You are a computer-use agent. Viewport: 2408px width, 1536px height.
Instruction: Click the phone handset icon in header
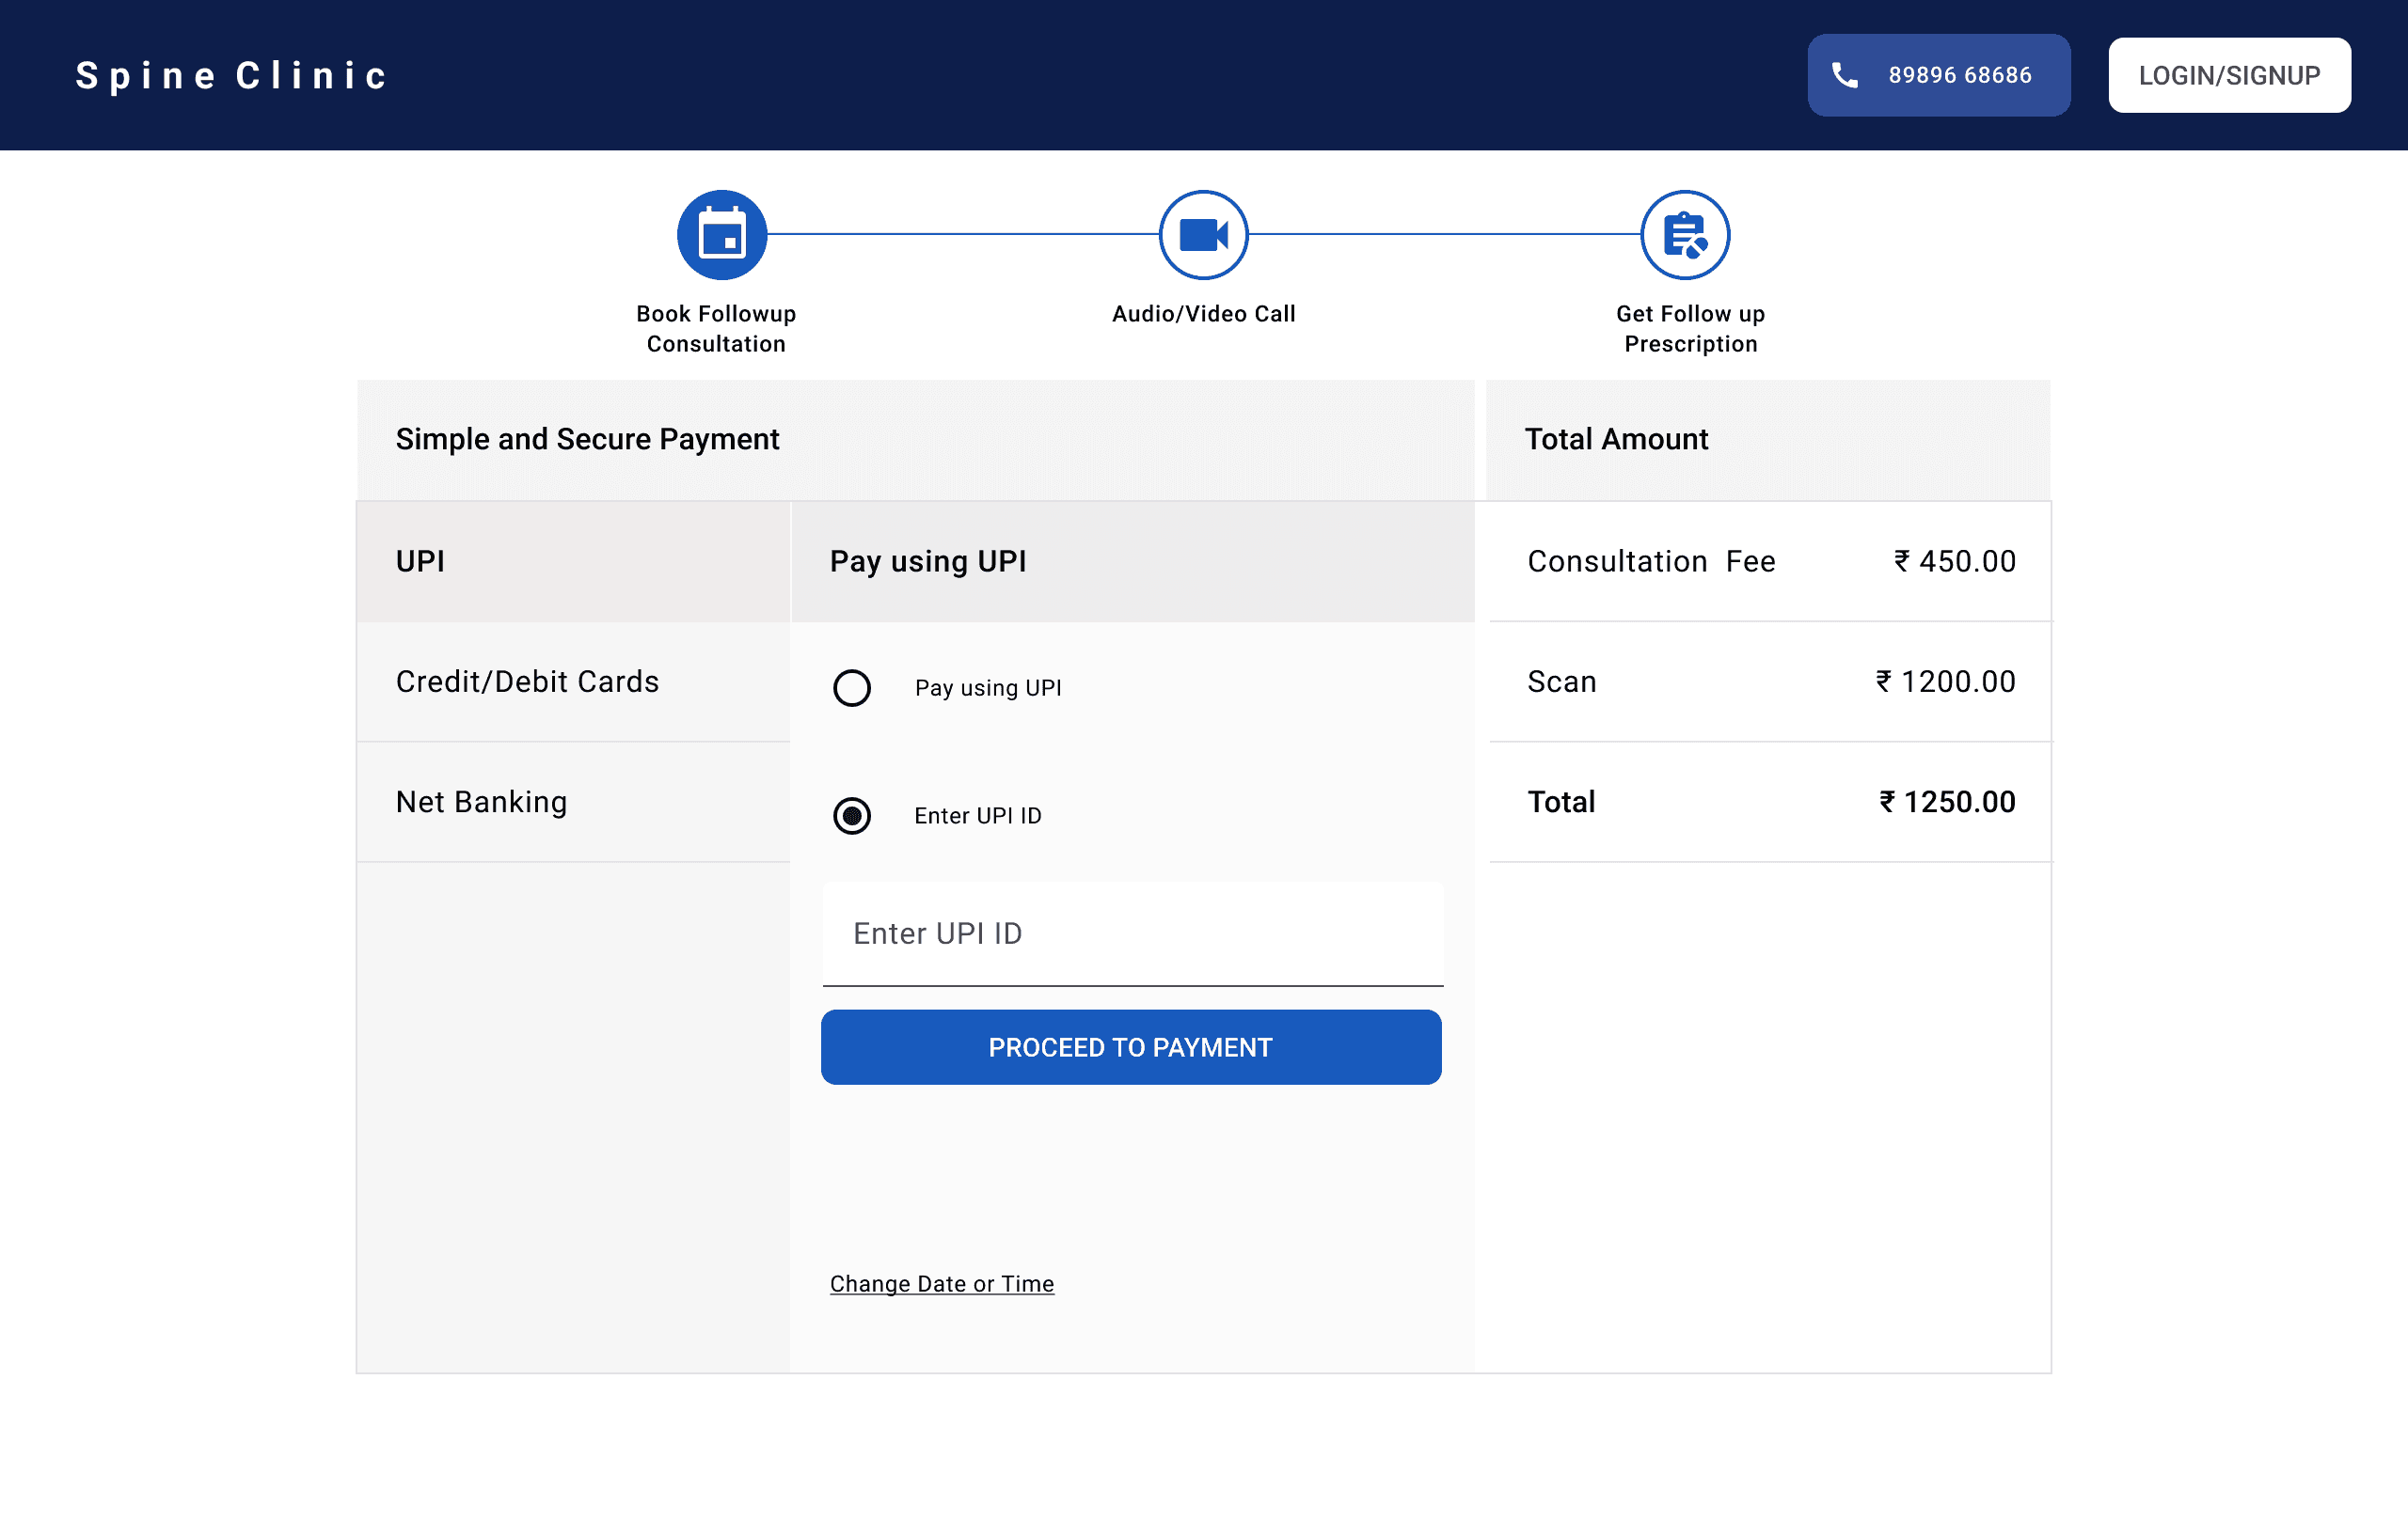click(x=1844, y=75)
